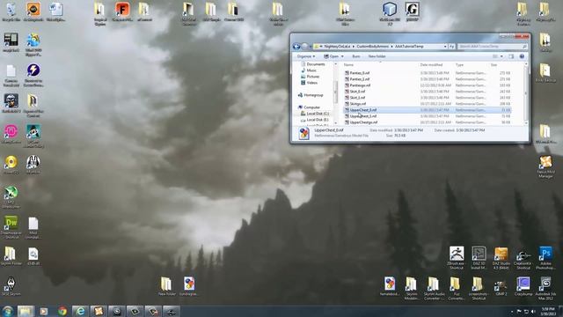Click the volume icon in system tray
Viewport: 563px width, 317px height.
pyautogui.click(x=533, y=311)
